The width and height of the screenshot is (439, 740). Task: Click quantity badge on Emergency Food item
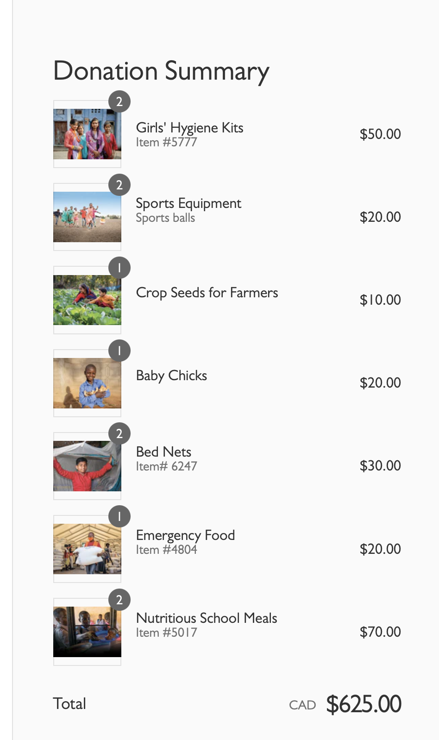[119, 516]
